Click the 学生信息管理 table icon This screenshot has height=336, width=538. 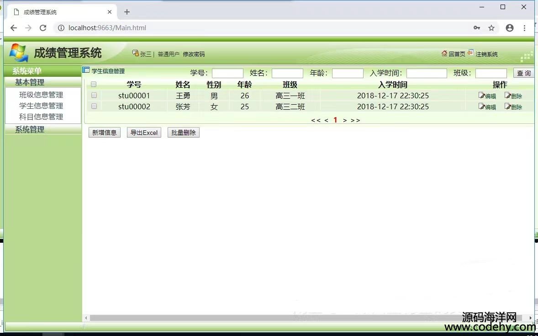(86, 70)
